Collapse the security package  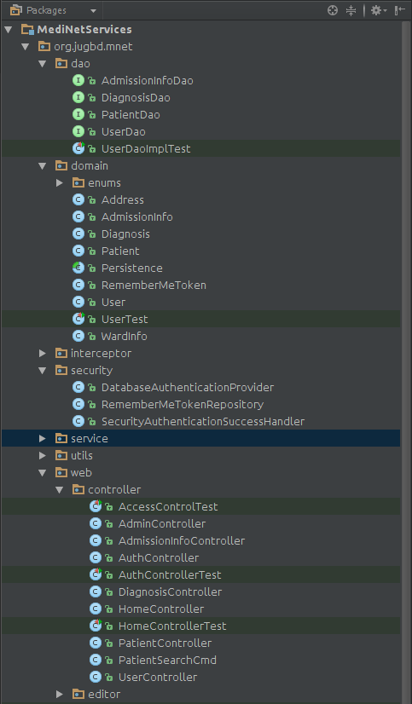[43, 371]
